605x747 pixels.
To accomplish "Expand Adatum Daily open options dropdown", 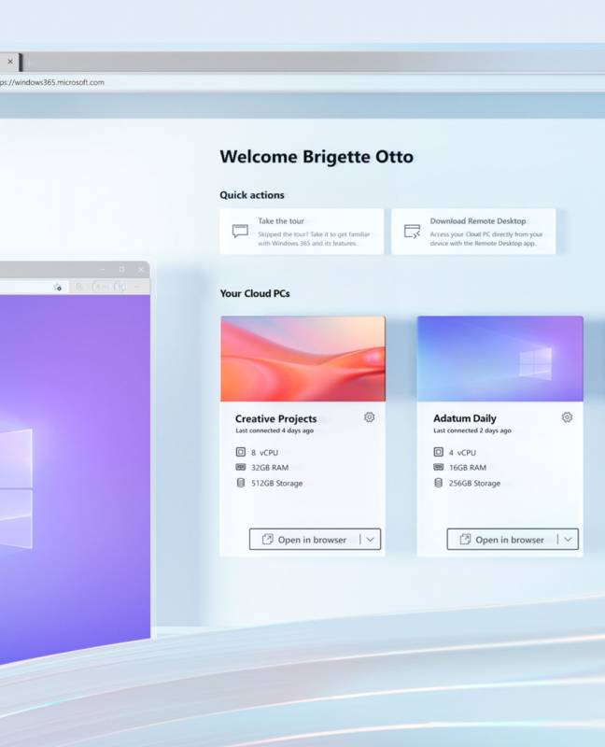I will [568, 540].
